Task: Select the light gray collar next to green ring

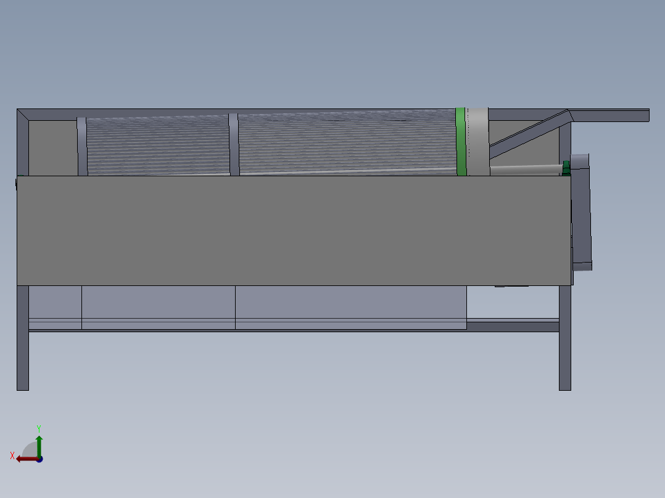Action: (477, 142)
